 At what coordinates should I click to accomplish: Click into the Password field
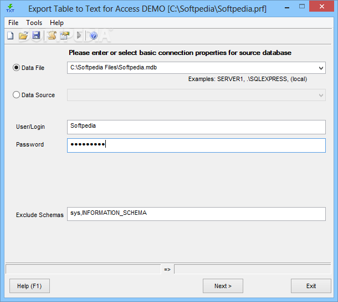(196, 145)
